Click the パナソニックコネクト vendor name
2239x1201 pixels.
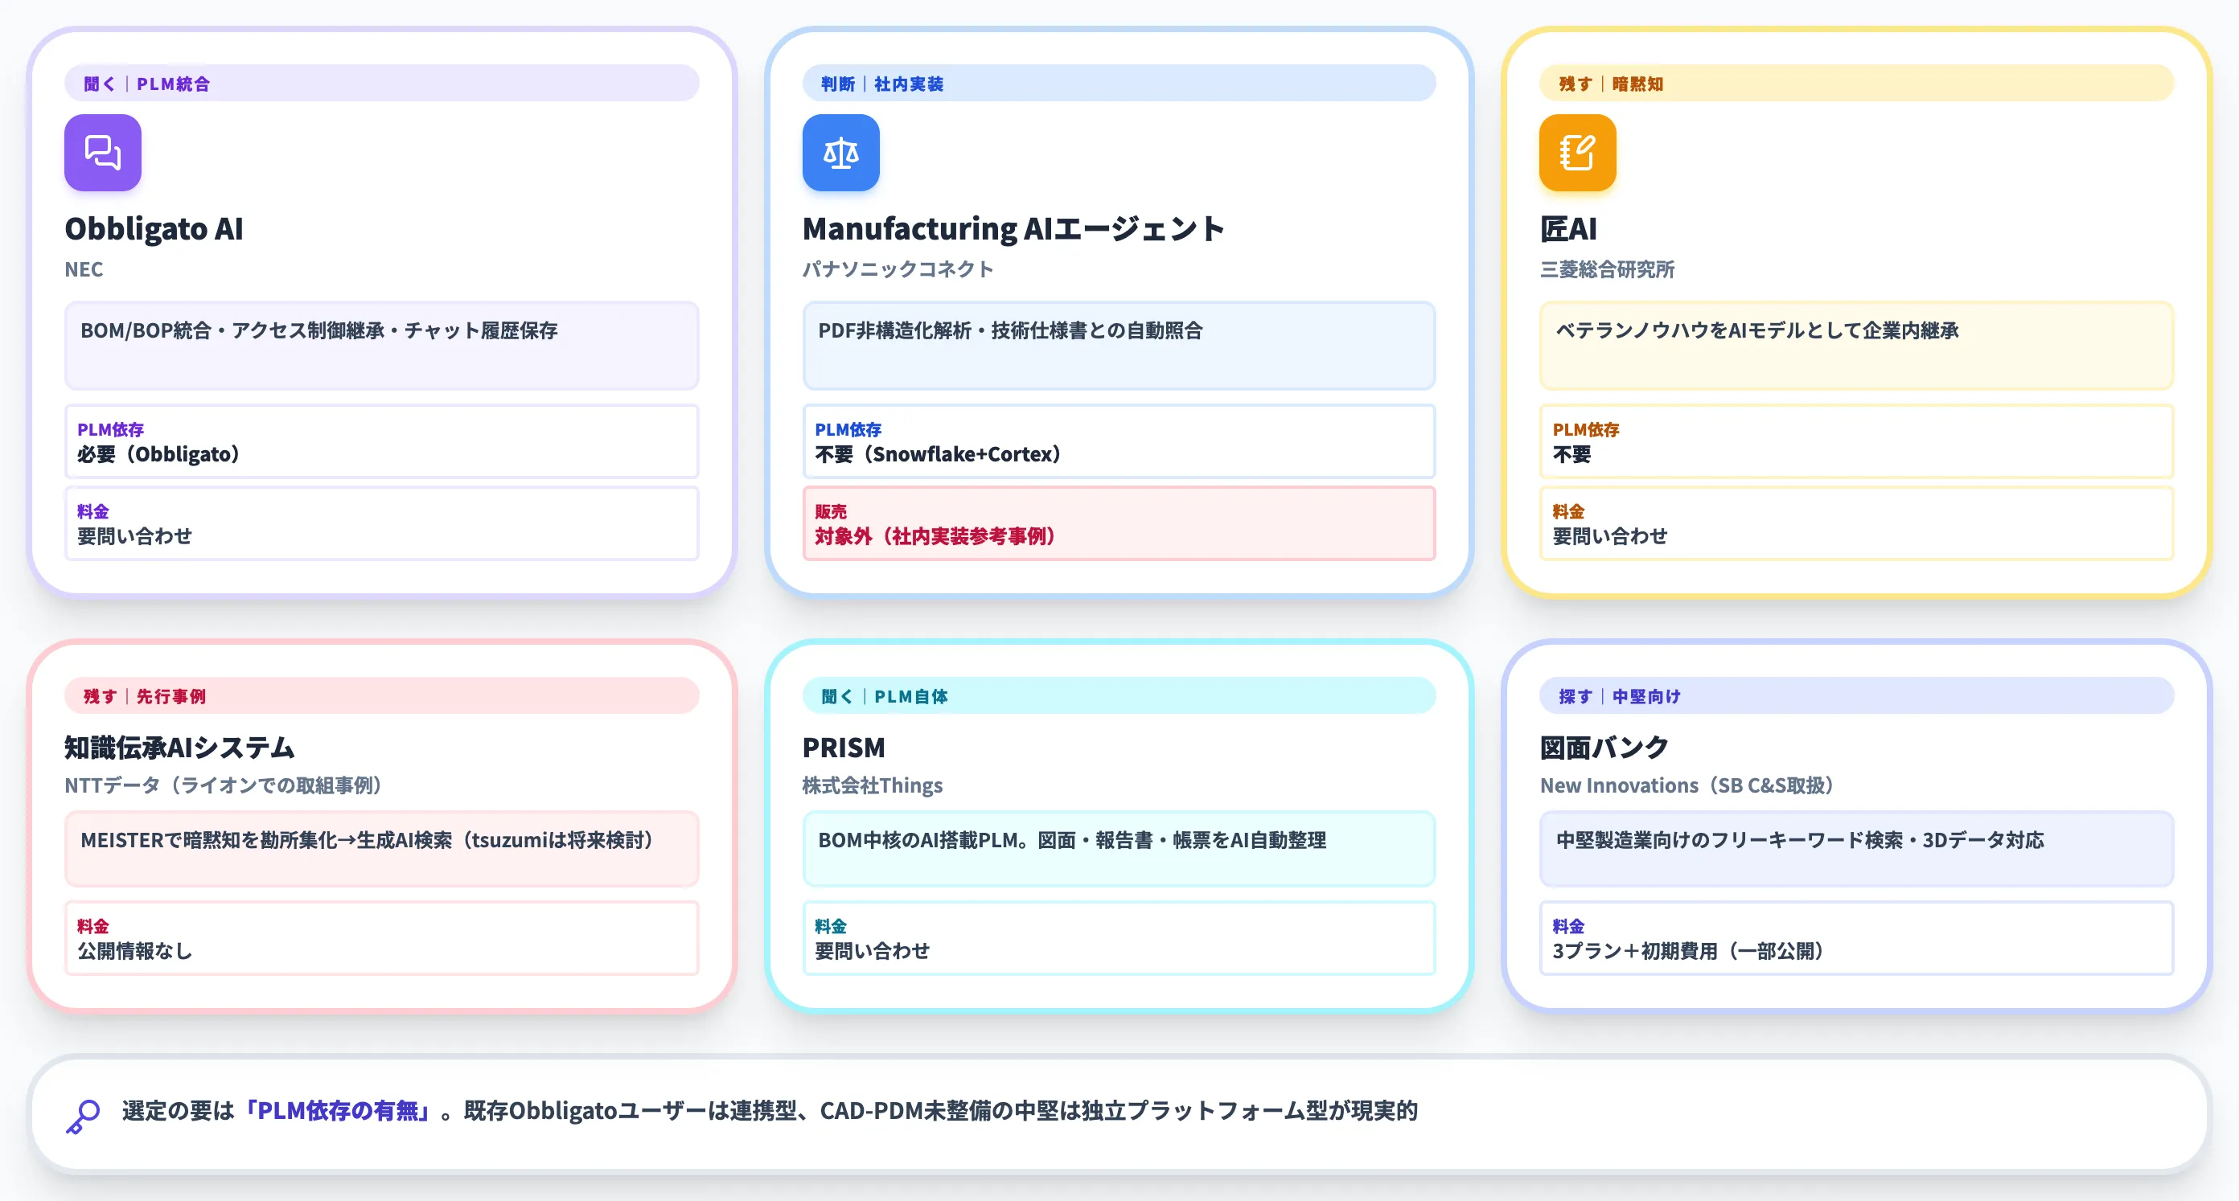pyautogui.click(x=898, y=269)
